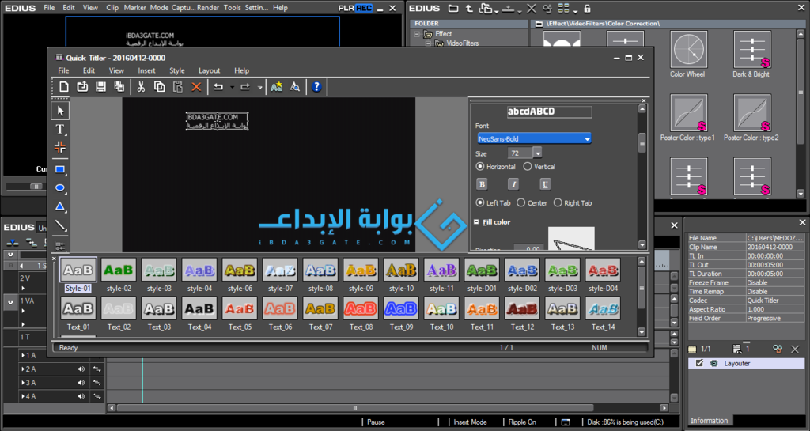Viewport: 810px width, 431px height.
Task: Open the Redo history dropdown arrow
Action: point(259,87)
